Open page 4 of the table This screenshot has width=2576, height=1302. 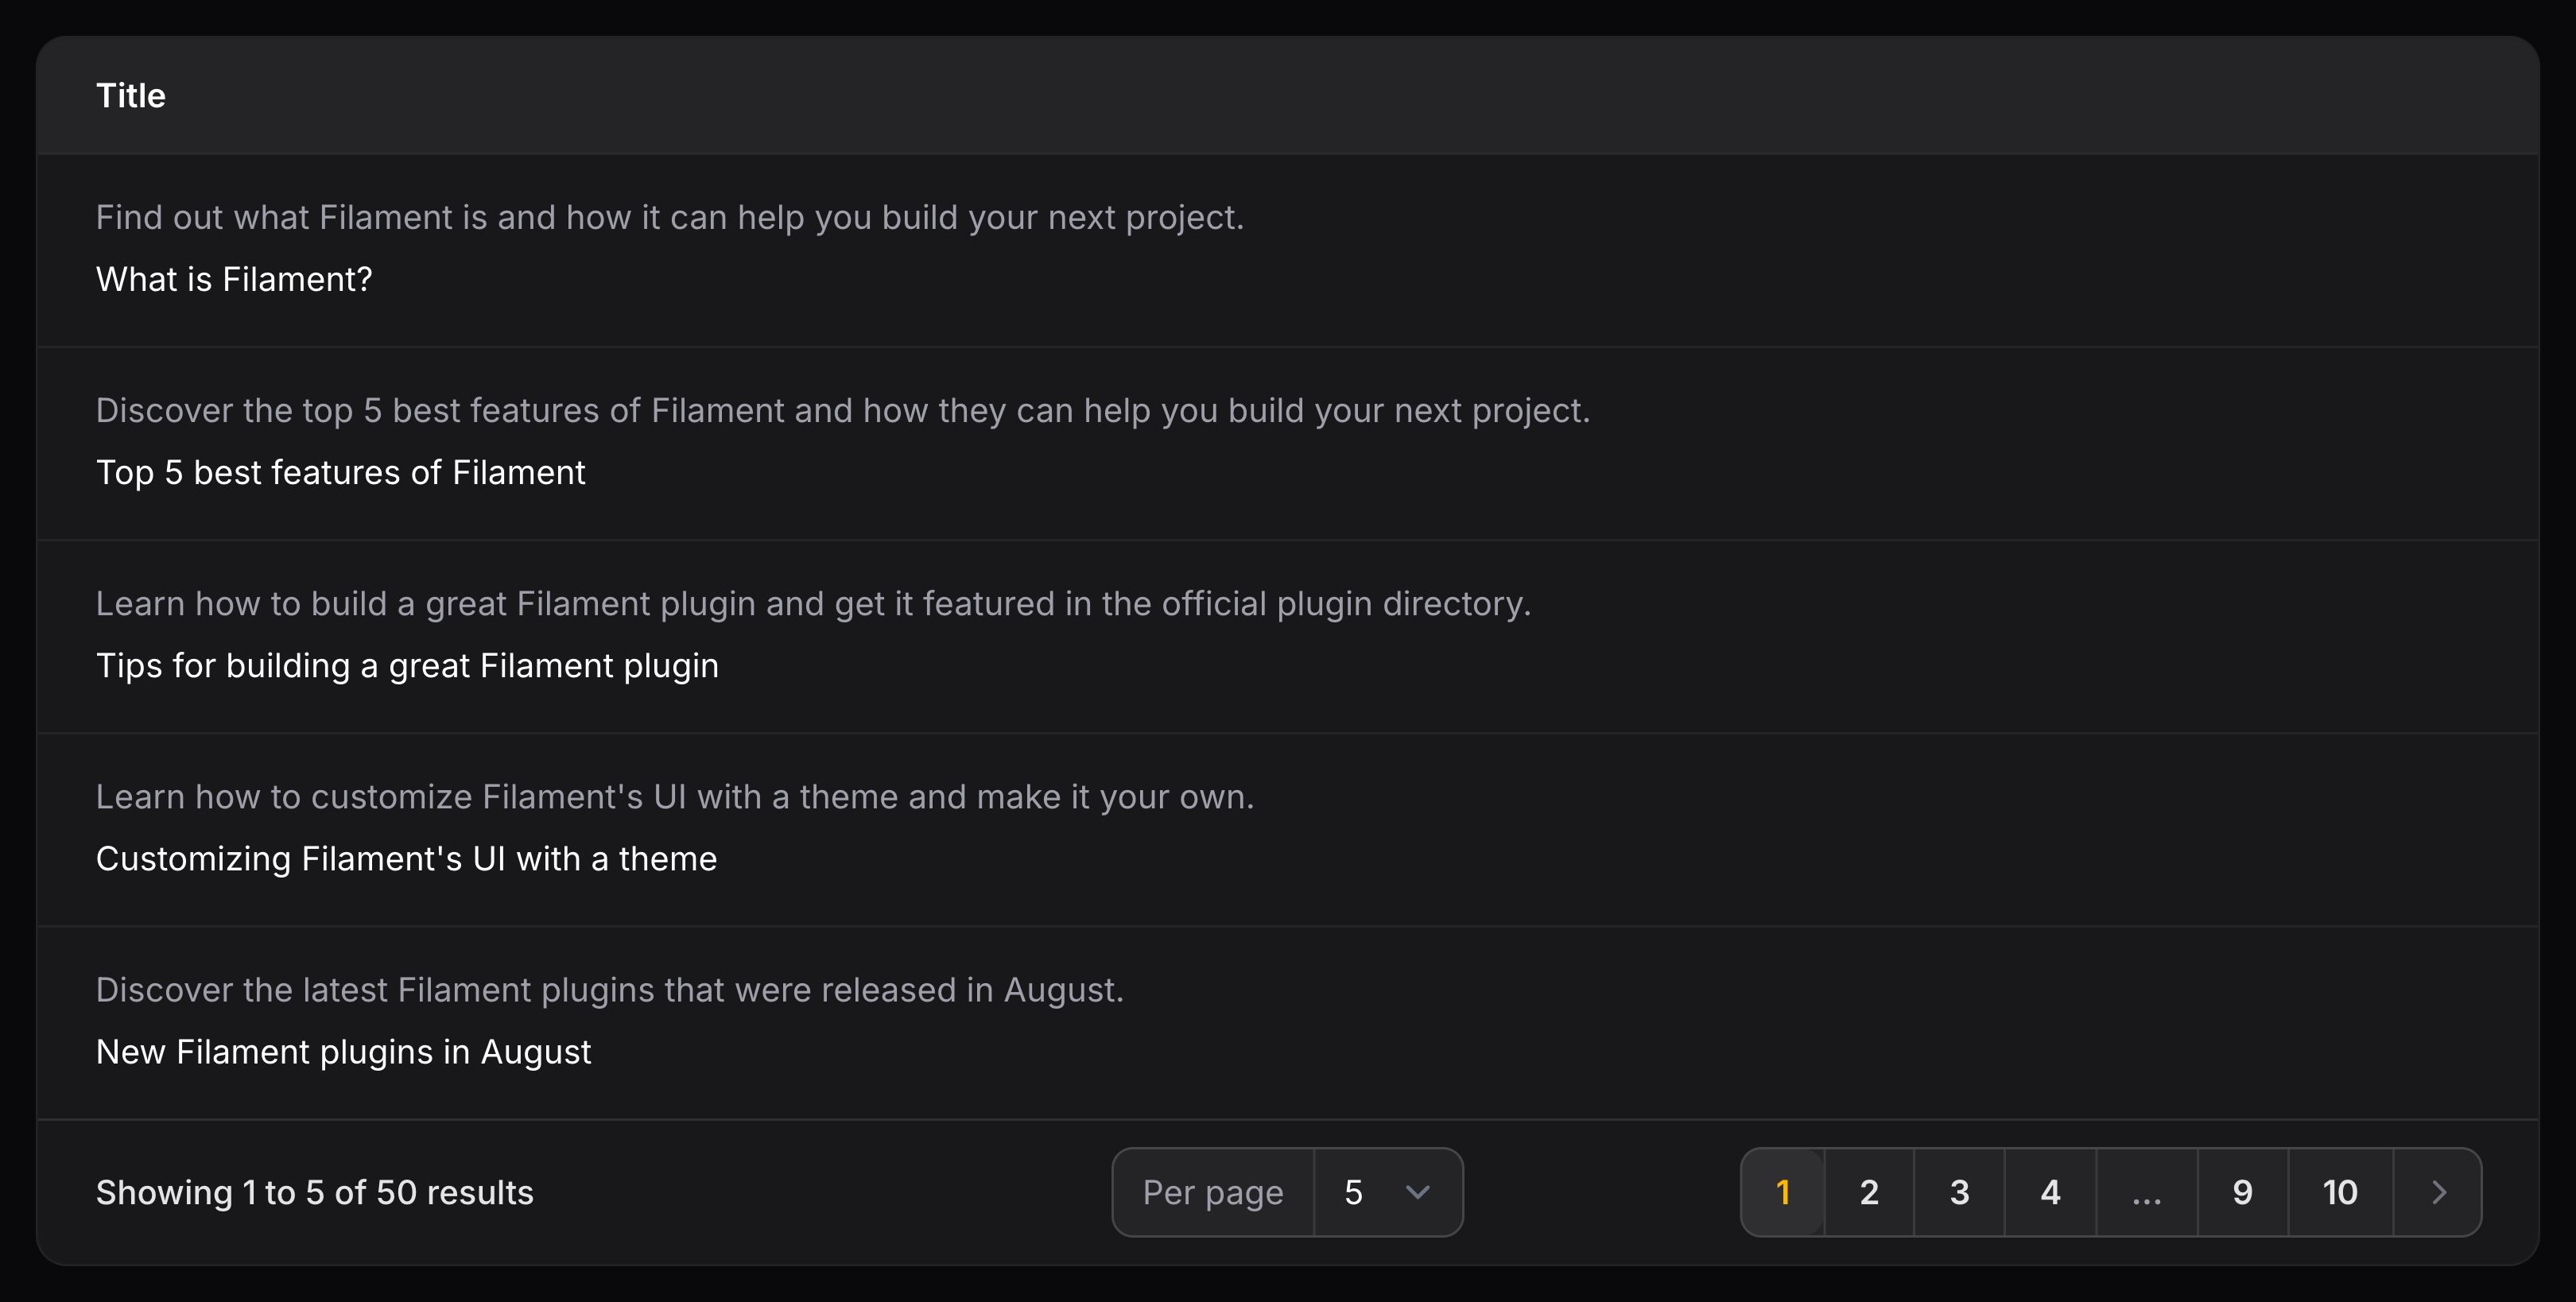2049,1192
